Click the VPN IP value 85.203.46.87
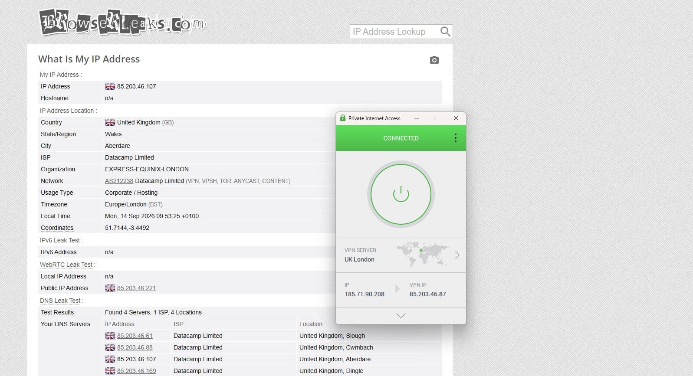This screenshot has height=376, width=693. coord(428,294)
